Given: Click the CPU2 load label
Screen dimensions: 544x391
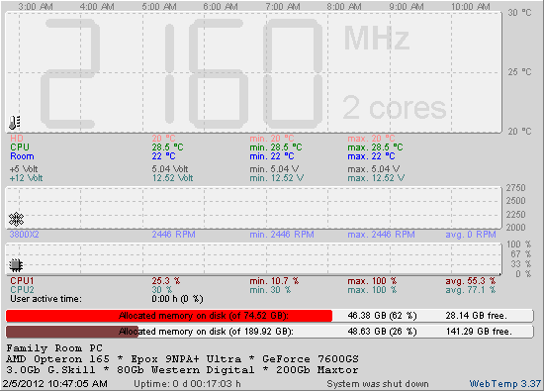Looking at the screenshot, I should coord(22,290).
